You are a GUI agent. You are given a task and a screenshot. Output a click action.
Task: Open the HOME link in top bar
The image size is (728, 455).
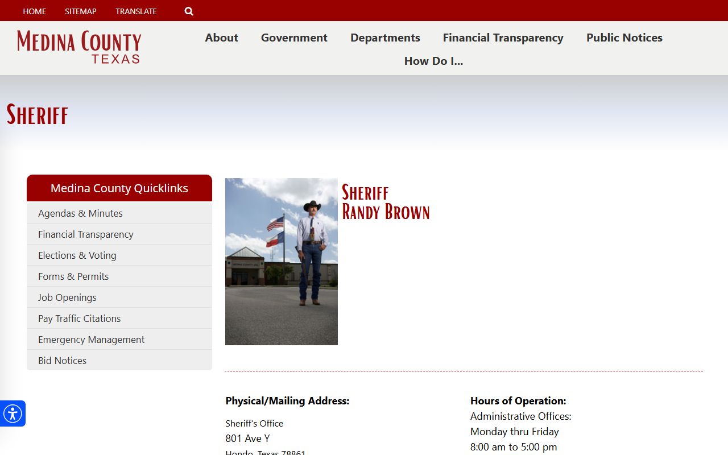[34, 11]
